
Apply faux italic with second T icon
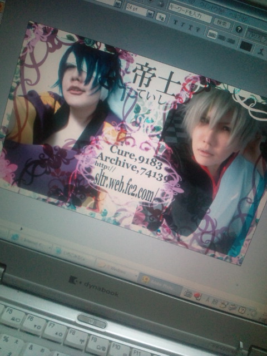(182, 24)
